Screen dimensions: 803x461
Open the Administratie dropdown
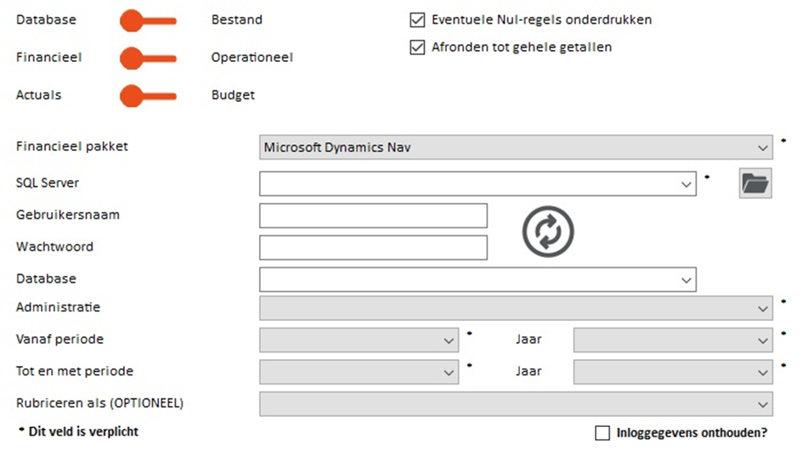(516, 308)
